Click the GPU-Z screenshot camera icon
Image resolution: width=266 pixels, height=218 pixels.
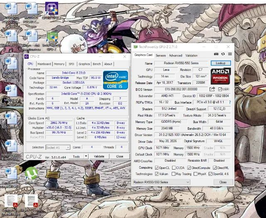216,54
